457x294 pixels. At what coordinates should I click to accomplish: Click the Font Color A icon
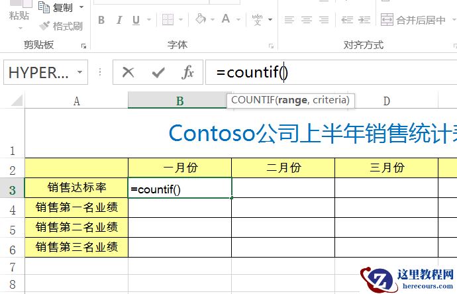click(226, 19)
